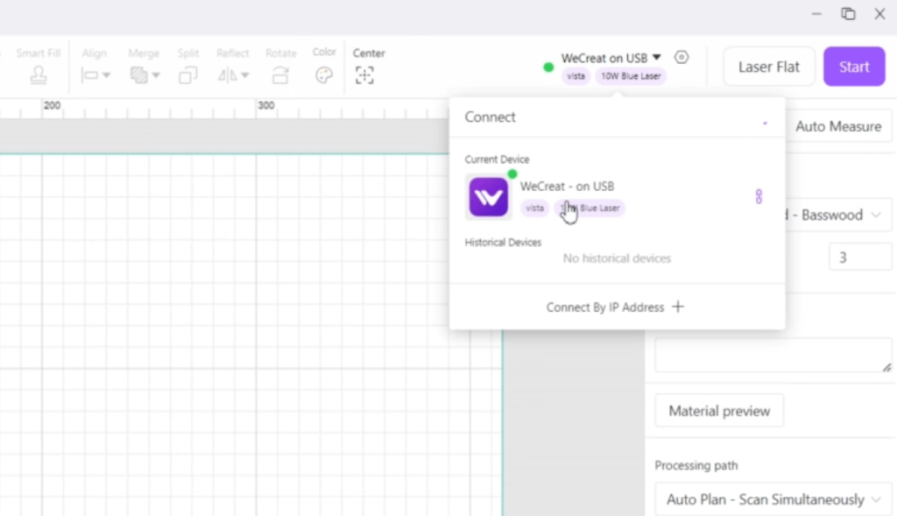Open the Reflect dropdown
This screenshot has width=897, height=516.
pyautogui.click(x=232, y=75)
